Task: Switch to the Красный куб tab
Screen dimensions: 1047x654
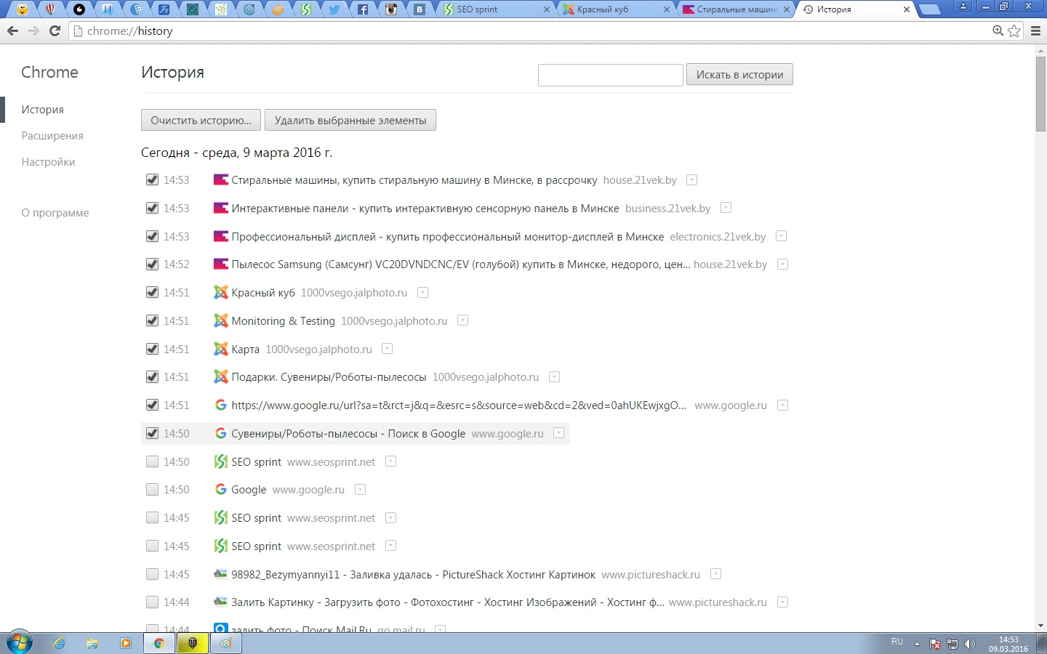Action: (615, 9)
